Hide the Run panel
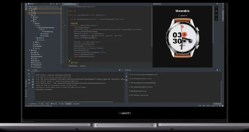 tap(122, 70)
